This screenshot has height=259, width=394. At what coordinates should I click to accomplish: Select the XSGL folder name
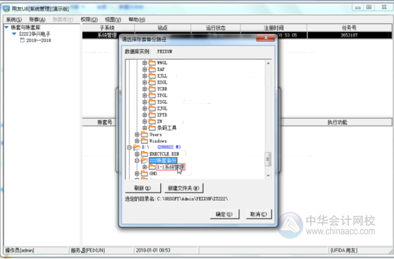click(x=162, y=82)
